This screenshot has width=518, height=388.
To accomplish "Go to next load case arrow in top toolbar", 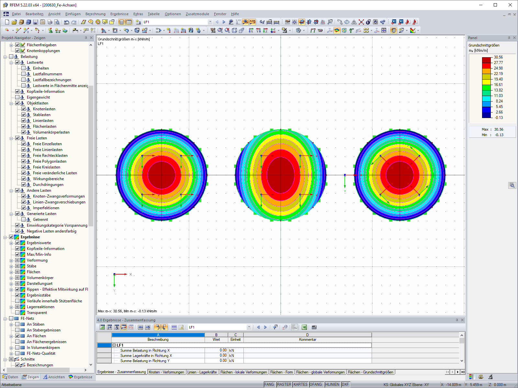I will click(224, 22).
